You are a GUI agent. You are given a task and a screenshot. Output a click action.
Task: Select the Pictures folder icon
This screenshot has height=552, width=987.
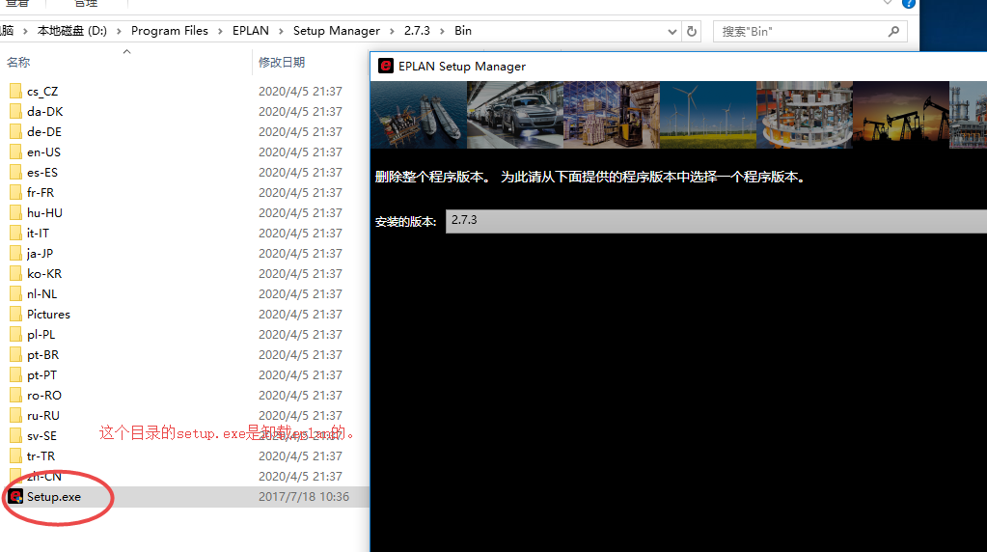(x=15, y=314)
